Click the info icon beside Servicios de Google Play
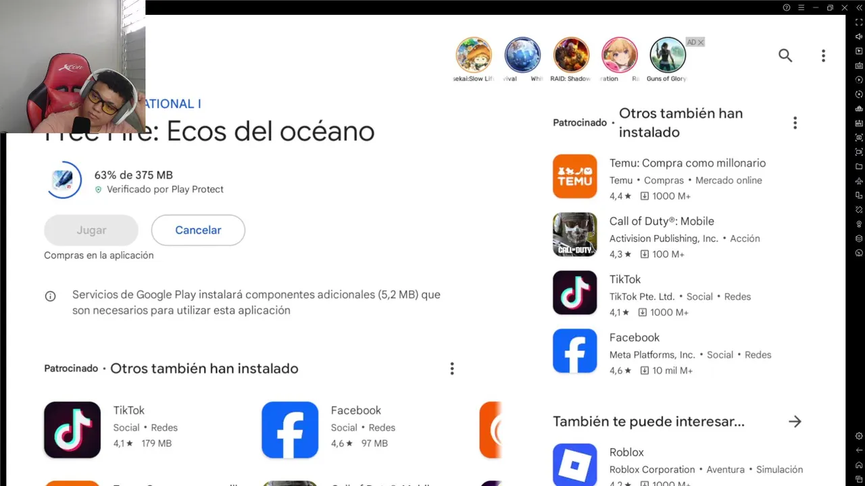This screenshot has height=486, width=865. pyautogui.click(x=50, y=296)
